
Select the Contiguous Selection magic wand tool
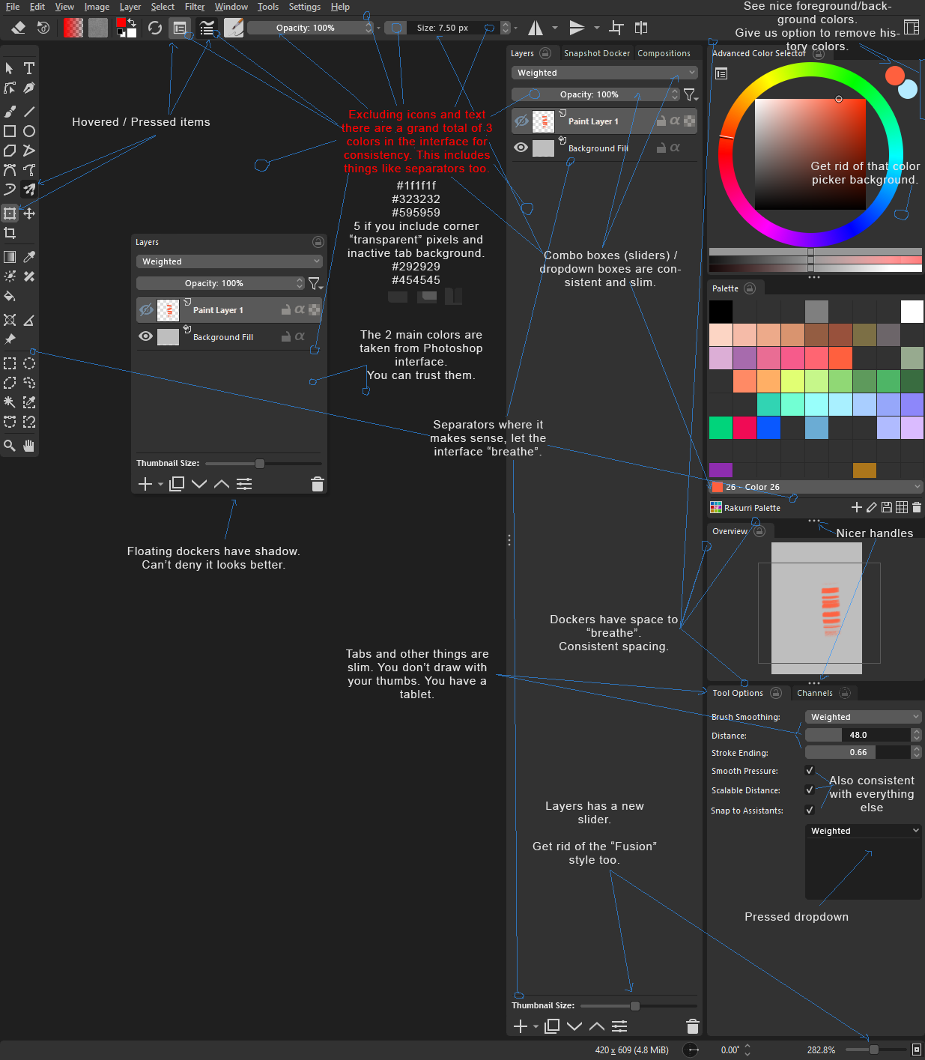click(10, 402)
